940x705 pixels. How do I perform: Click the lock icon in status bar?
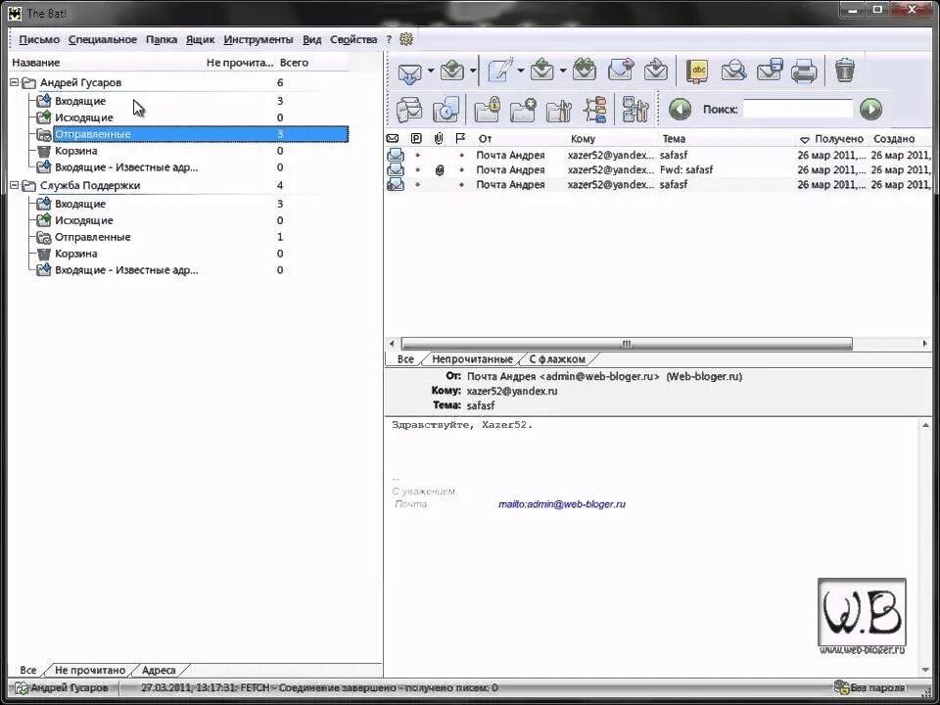pyautogui.click(x=841, y=687)
